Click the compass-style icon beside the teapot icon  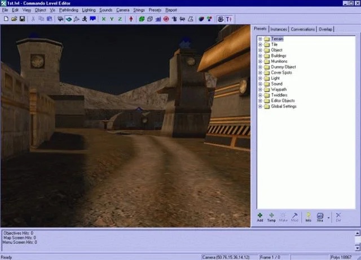pyautogui.click(x=77, y=19)
